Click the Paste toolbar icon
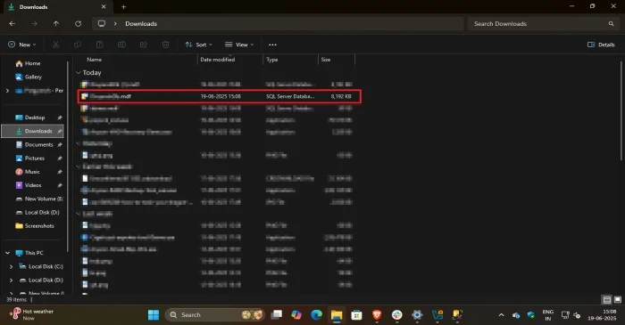 [100, 45]
